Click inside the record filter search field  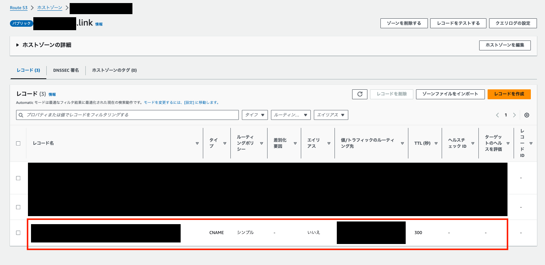[115, 115]
